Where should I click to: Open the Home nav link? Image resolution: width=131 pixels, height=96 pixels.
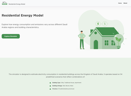pos(120,3)
